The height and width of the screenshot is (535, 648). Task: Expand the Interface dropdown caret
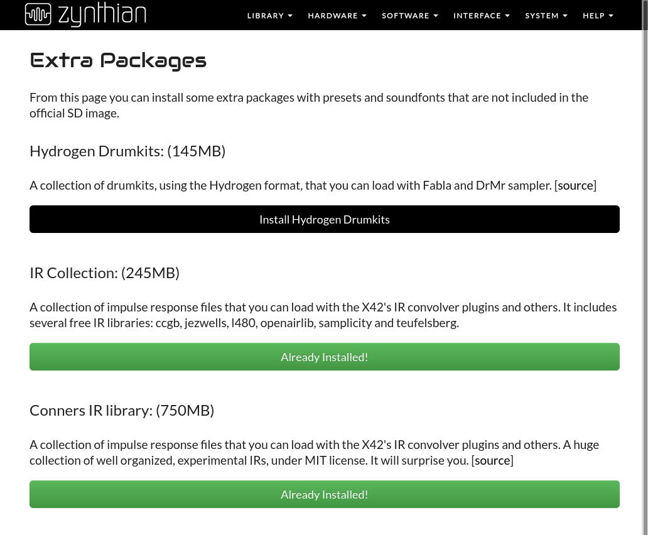[x=507, y=16]
